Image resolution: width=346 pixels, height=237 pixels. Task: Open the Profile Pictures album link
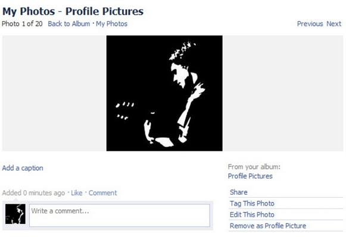pos(250,176)
